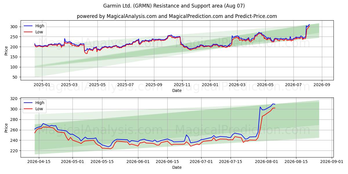Click the '2025-01' x-axis label in the top chart
The image size is (348, 174).
42,85
